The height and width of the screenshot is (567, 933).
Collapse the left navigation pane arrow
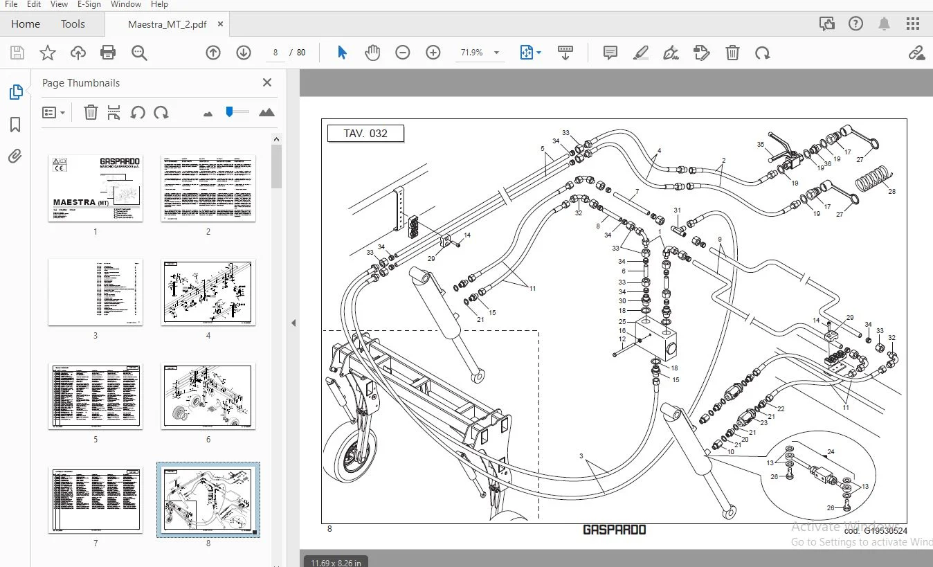(x=293, y=323)
